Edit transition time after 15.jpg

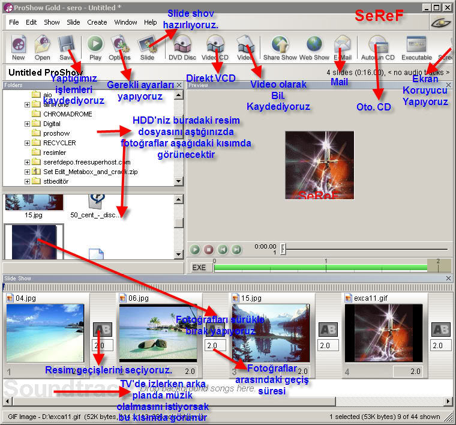click(x=328, y=346)
